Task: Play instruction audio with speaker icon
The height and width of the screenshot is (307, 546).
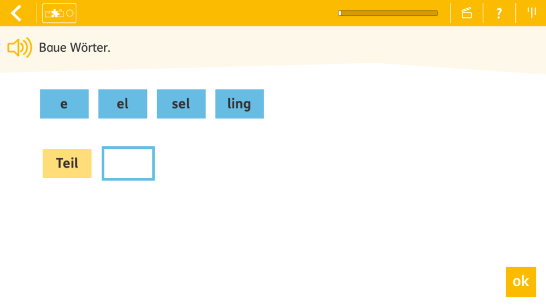Action: click(x=20, y=47)
